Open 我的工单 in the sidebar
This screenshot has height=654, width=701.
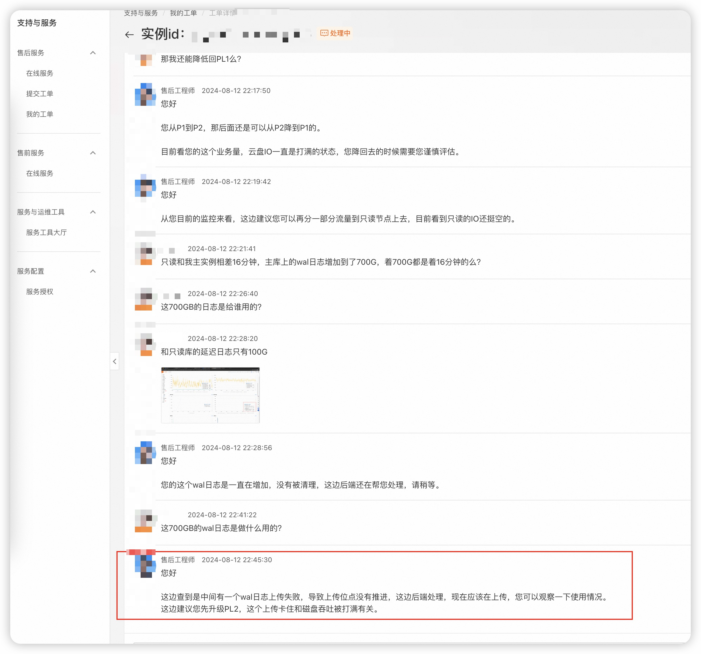click(39, 114)
